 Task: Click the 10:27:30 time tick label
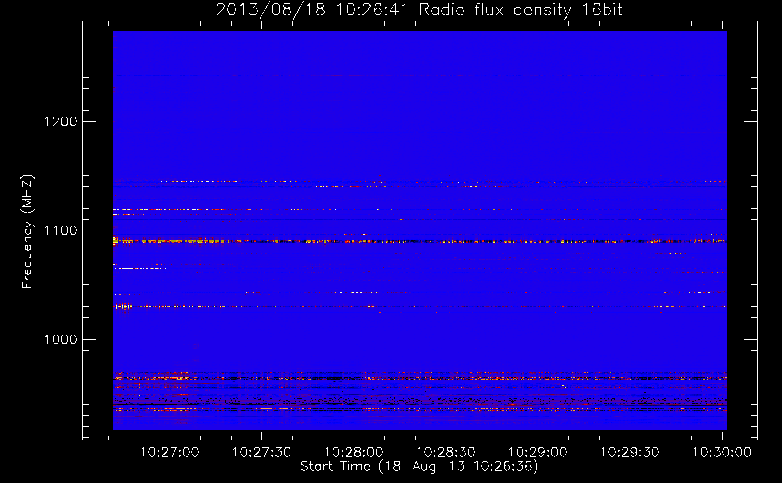[x=261, y=452]
